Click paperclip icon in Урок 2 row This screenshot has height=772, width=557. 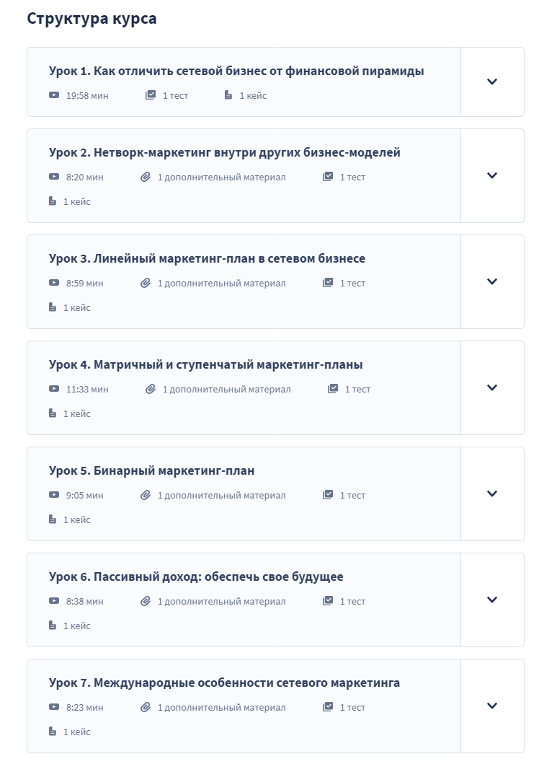(x=146, y=177)
